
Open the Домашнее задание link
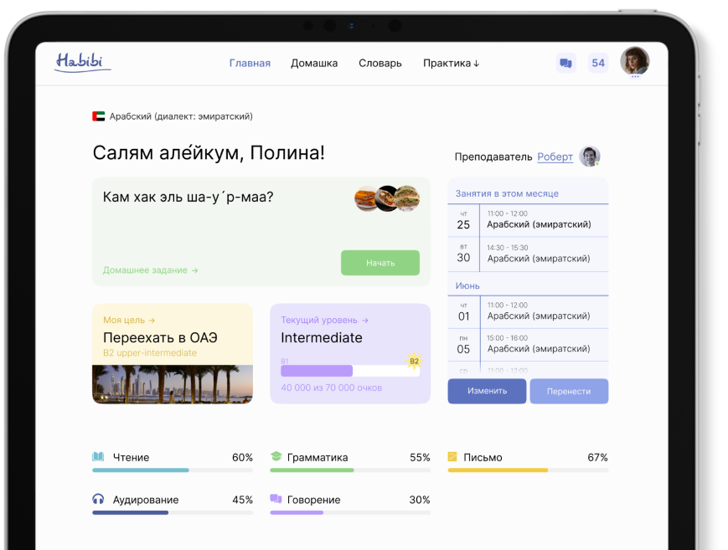pyautogui.click(x=151, y=270)
